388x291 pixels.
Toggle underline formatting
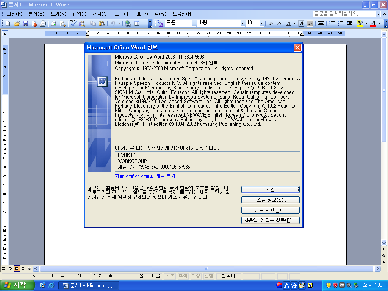click(288, 23)
